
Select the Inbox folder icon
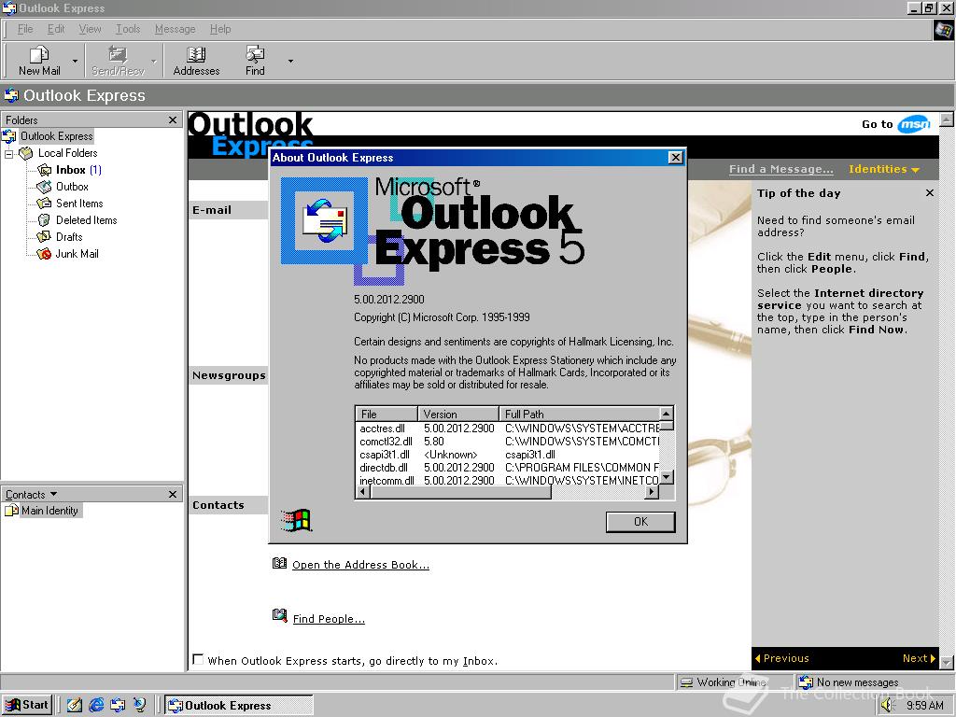44,170
